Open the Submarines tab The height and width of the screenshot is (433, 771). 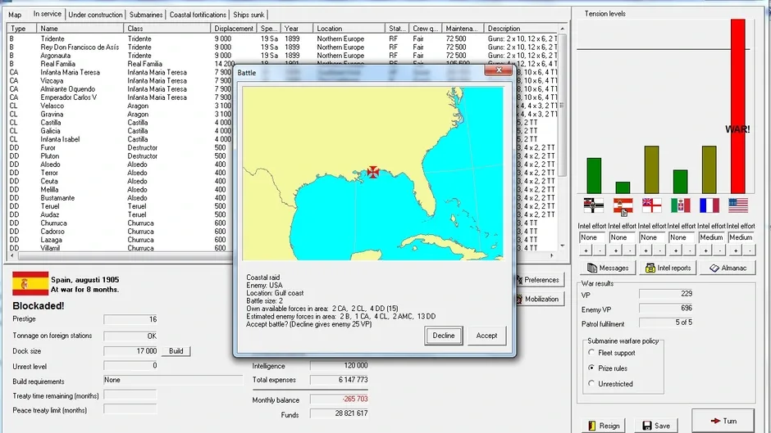tap(146, 15)
